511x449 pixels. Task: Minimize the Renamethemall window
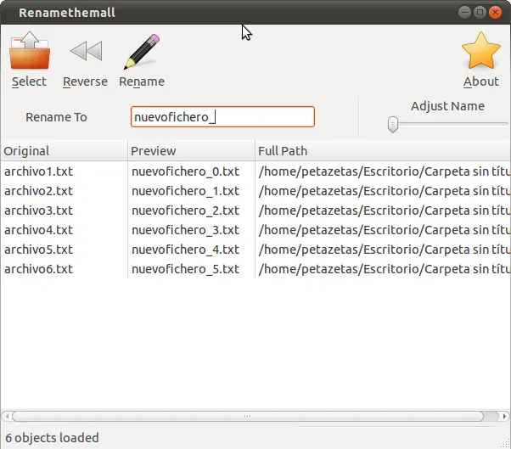pos(464,13)
